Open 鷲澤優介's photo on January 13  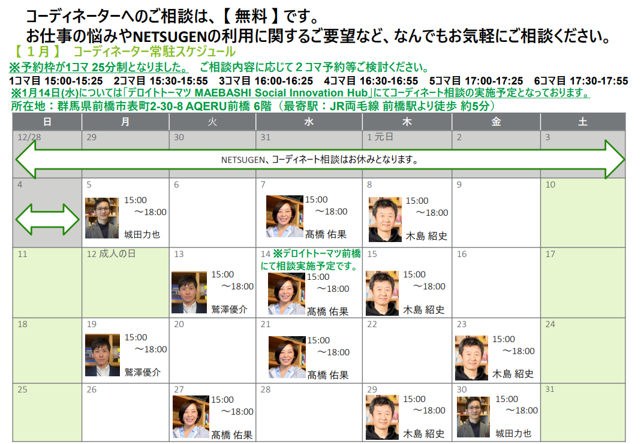(189, 293)
